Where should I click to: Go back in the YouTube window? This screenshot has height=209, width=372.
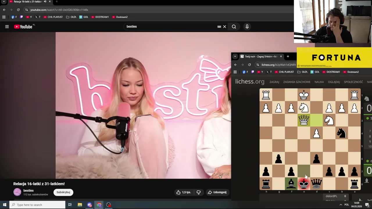pyautogui.click(x=4, y=10)
